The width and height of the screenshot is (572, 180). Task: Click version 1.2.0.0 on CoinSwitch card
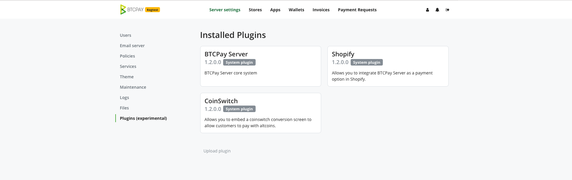[213, 109]
